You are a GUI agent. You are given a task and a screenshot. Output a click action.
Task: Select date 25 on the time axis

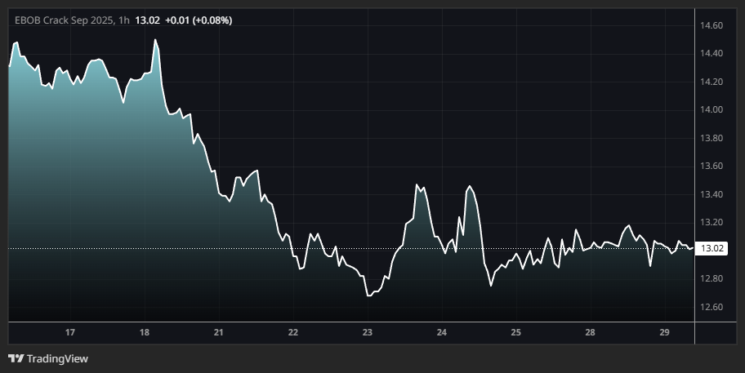point(516,332)
